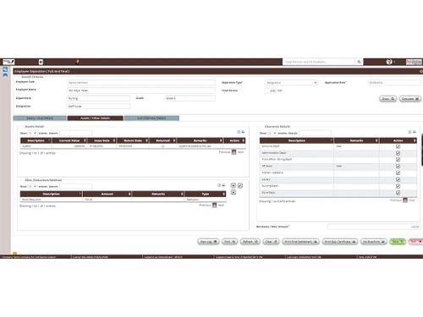Edit clearance for Accounts Deptt row
The height and width of the screenshot is (317, 423).
[x=398, y=146]
